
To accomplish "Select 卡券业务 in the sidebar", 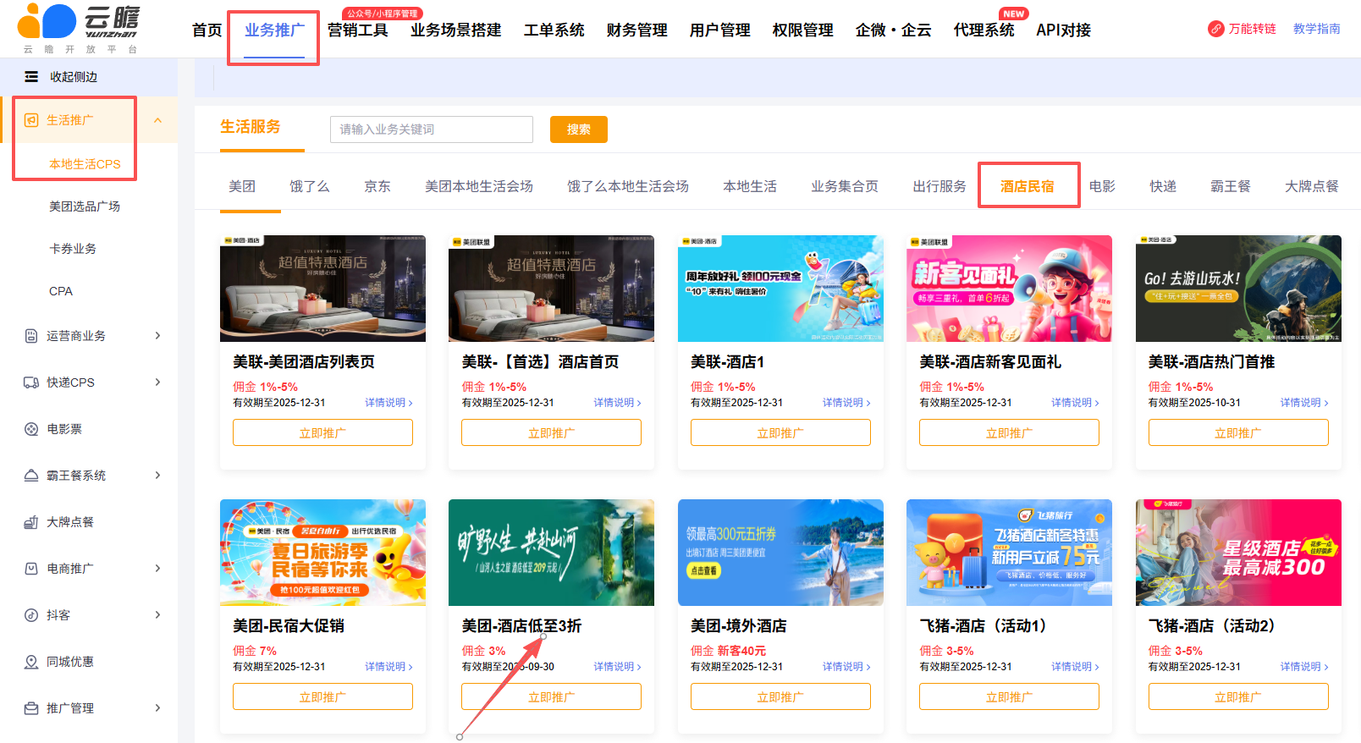I will pyautogui.click(x=73, y=249).
